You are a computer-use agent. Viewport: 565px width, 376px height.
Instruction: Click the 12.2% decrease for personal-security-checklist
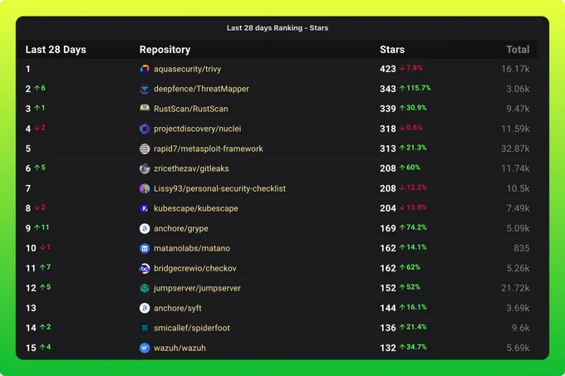413,188
